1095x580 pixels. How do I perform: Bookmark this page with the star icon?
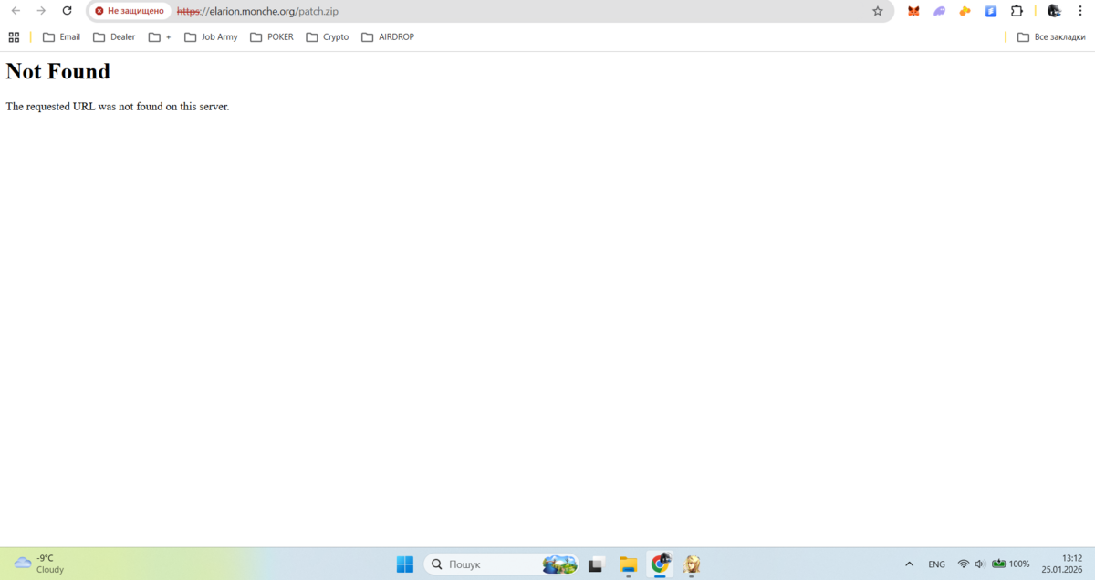[x=878, y=11]
